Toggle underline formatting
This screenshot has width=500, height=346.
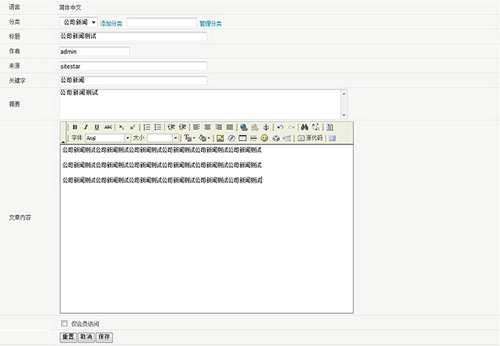[x=97, y=127]
